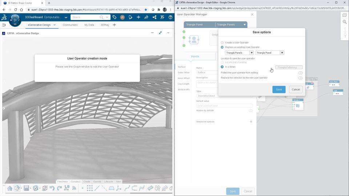Click the share arrow icon in the top bar

(146, 17)
